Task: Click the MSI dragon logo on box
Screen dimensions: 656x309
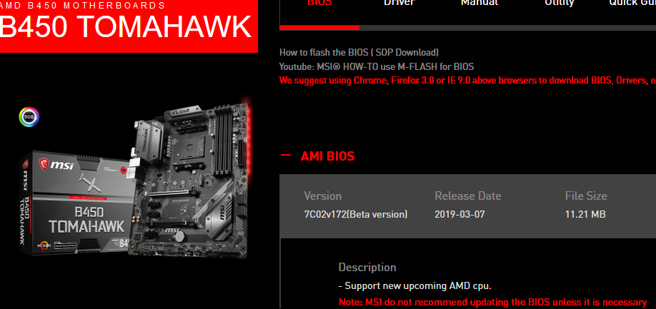Action: (44, 163)
